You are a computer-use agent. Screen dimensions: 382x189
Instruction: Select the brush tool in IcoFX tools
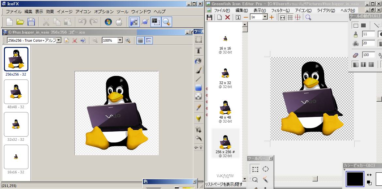199,70
